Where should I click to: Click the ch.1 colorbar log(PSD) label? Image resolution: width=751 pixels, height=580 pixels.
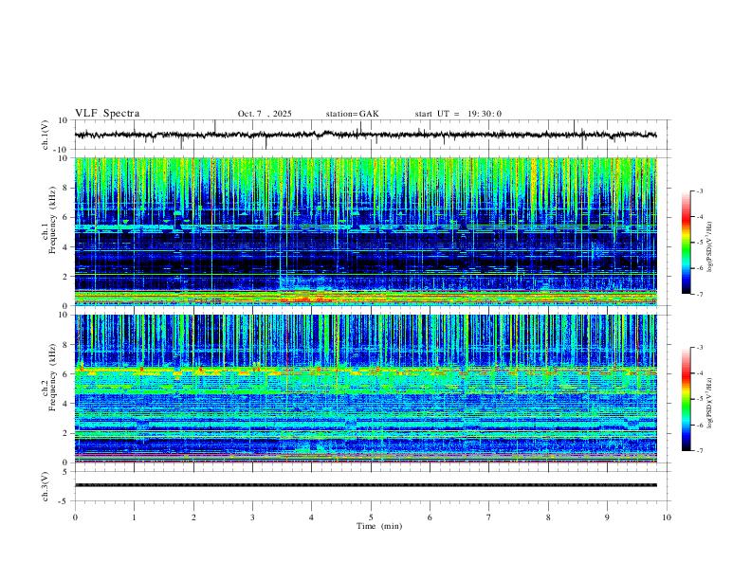tap(709, 246)
